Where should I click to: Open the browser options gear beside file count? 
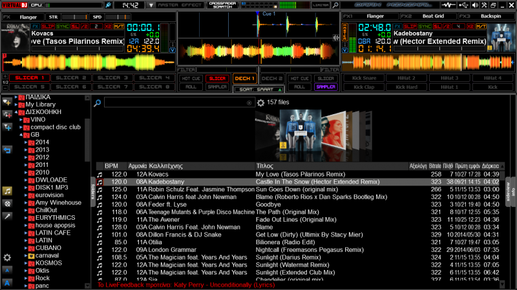[260, 102]
